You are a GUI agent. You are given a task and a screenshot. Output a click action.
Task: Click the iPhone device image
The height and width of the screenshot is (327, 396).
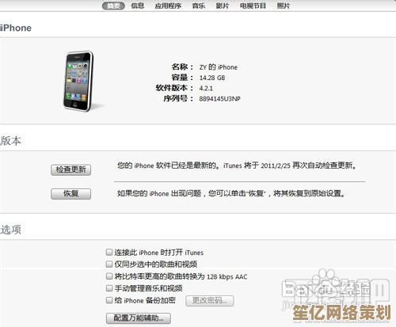[x=78, y=82]
